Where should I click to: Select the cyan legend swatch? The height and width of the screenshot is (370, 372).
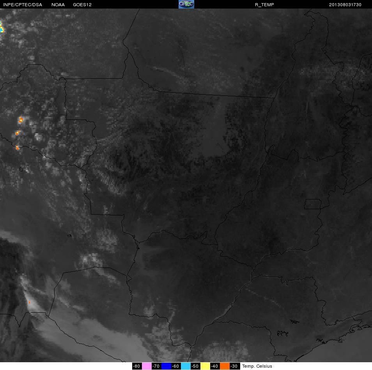click(186, 366)
